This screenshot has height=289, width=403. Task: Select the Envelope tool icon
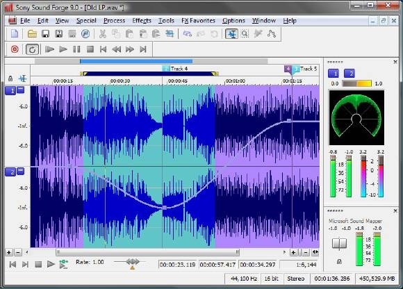(x=272, y=34)
